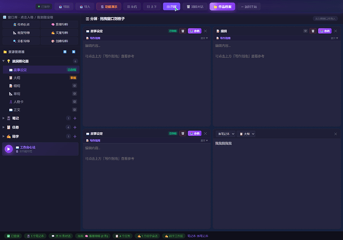Open the 框架导师 window
Image resolution: width=343 pixels, height=240 pixels.
click(x=21, y=33)
